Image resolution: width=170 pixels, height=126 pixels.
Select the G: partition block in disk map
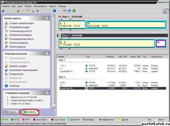tap(107, 43)
